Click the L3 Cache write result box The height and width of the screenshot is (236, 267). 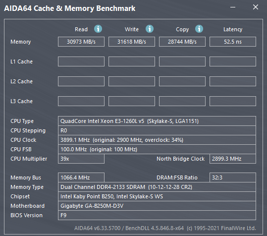pyautogui.click(x=132, y=101)
